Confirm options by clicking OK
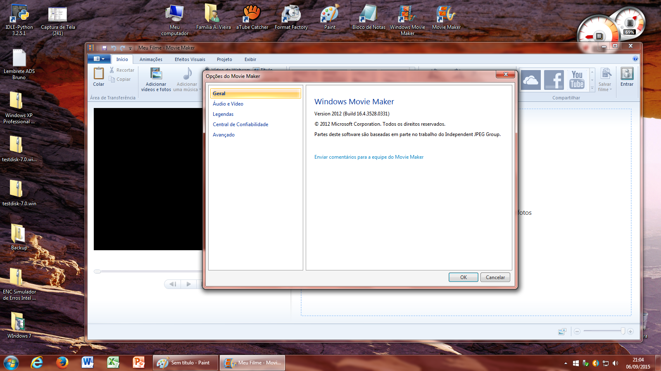The width and height of the screenshot is (661, 371). click(463, 277)
